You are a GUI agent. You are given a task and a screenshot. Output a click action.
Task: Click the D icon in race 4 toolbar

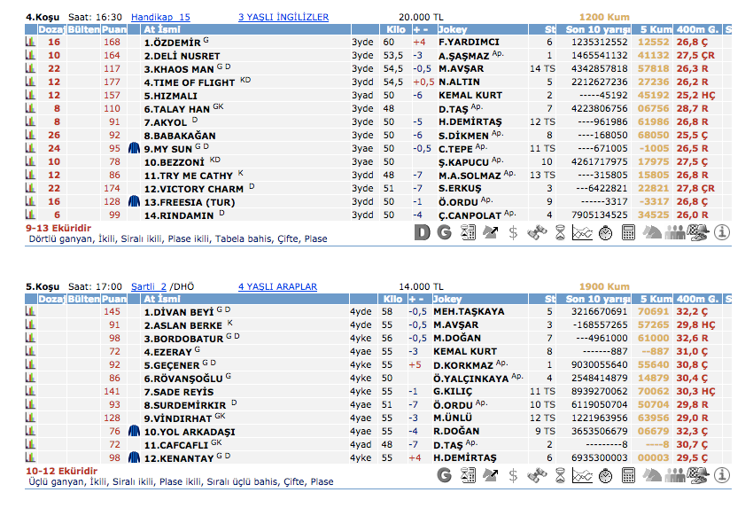pos(423,232)
